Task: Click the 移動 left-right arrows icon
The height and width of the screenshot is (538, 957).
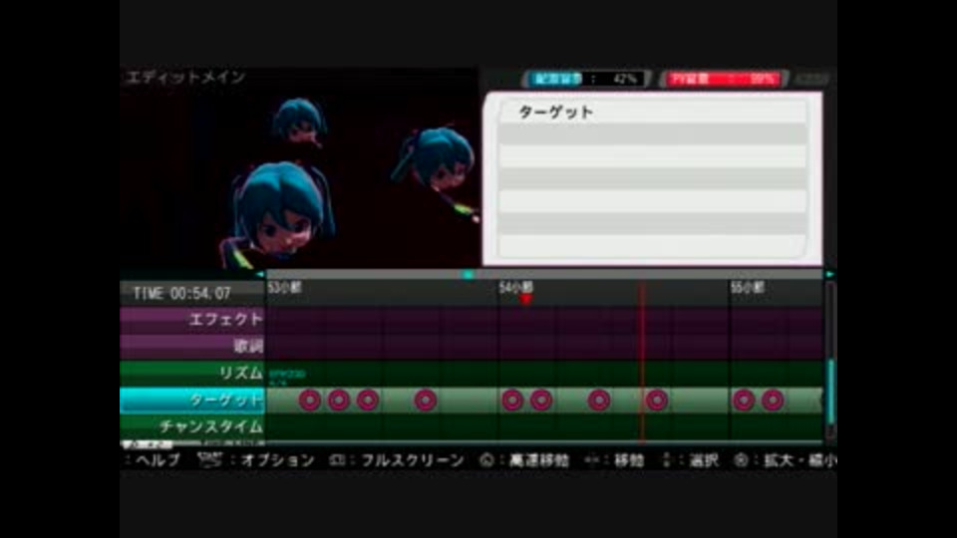Action: [x=591, y=460]
